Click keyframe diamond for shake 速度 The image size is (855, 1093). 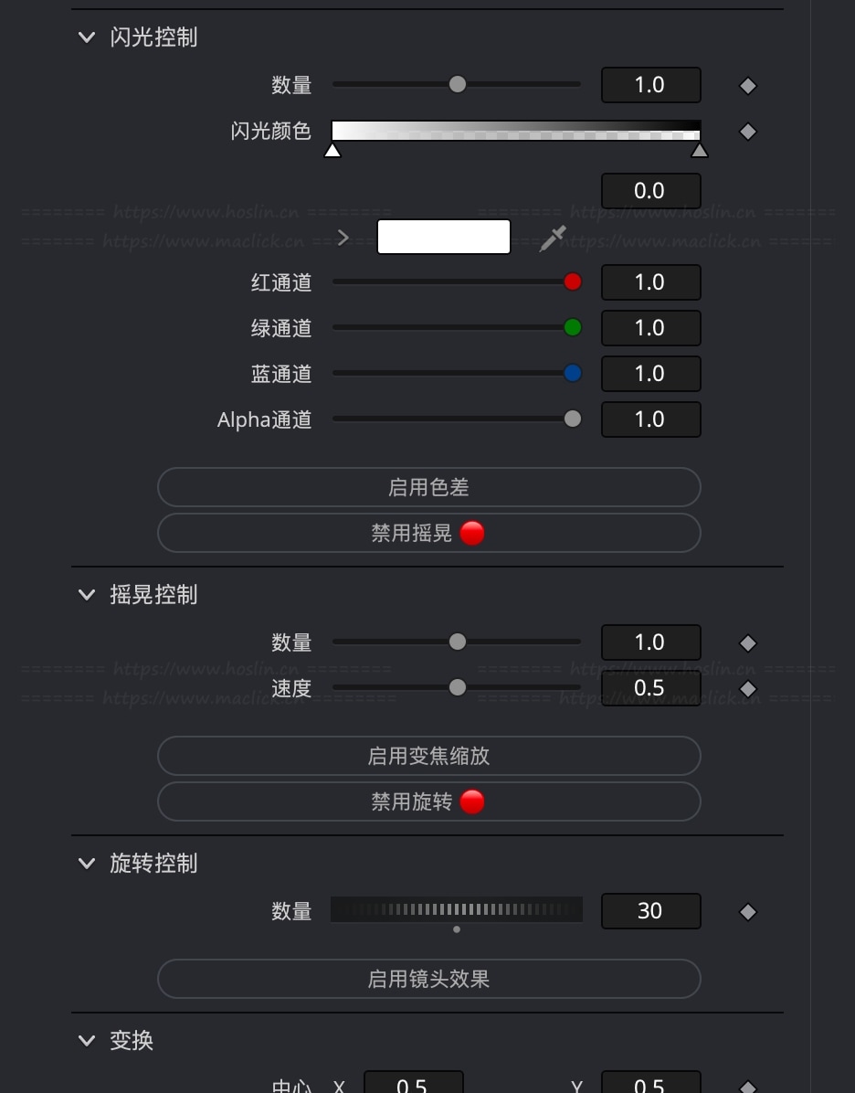[x=748, y=689]
